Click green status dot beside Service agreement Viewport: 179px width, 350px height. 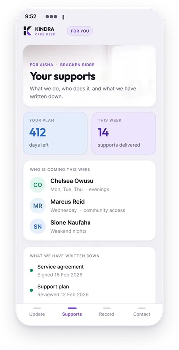pyautogui.click(x=31, y=270)
